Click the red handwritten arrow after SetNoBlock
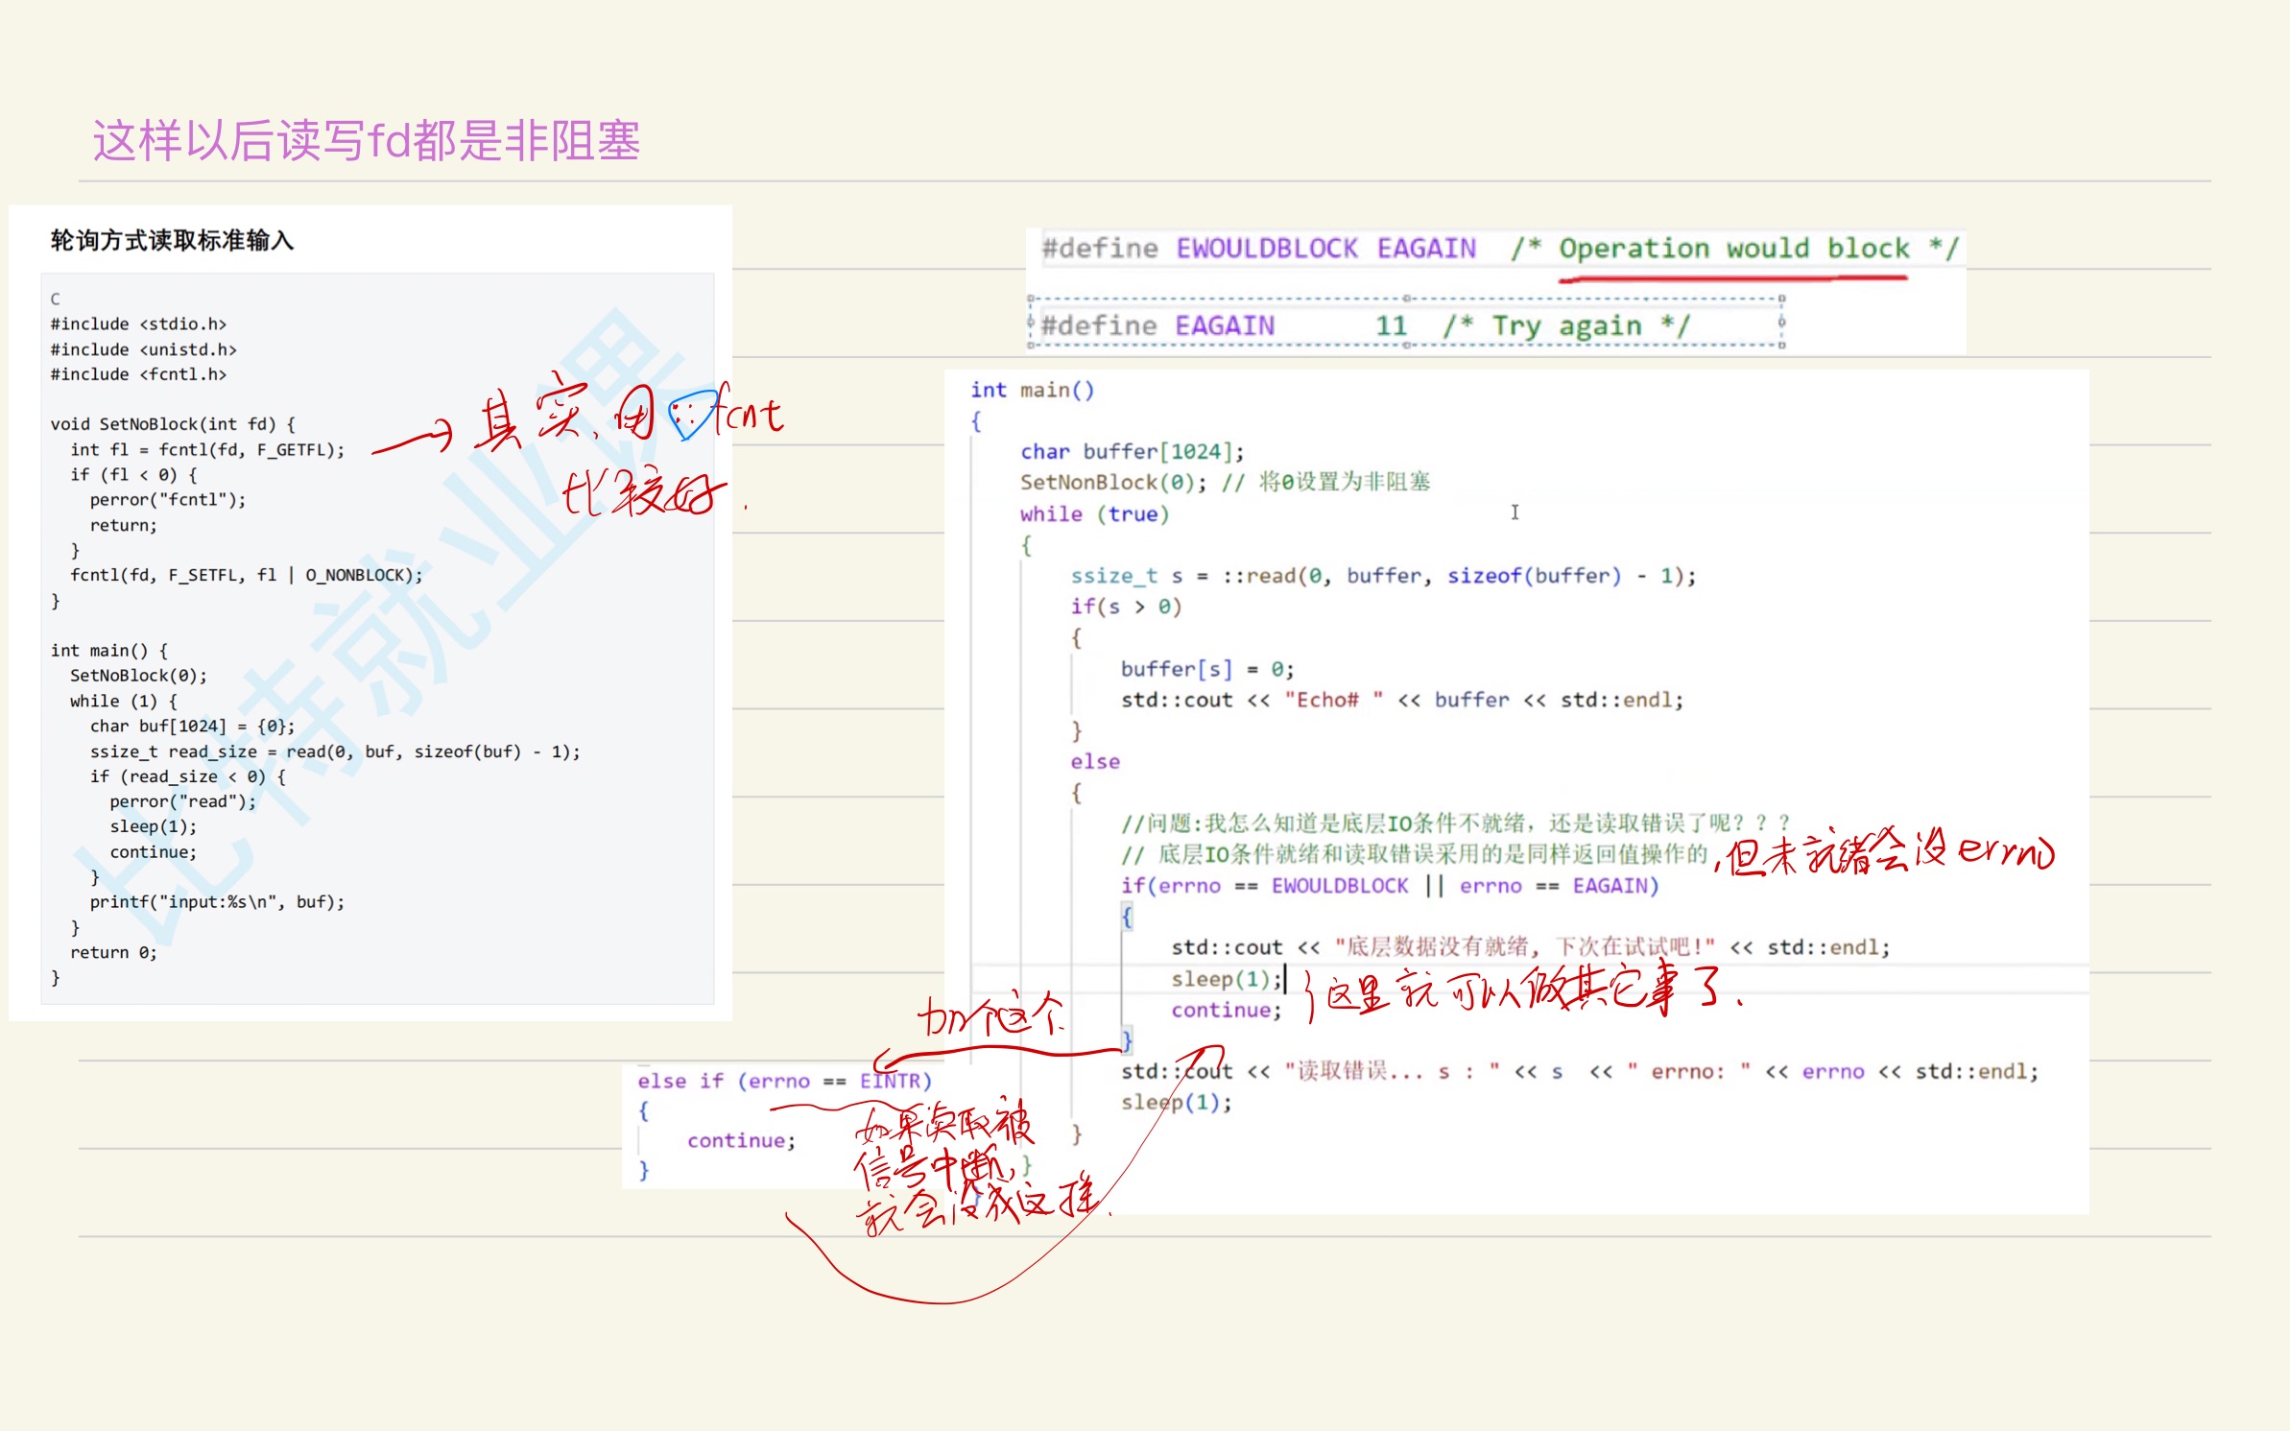The image size is (2290, 1431). [x=411, y=441]
